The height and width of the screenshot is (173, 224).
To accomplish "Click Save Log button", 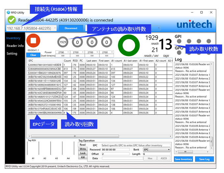I will [204, 159].
